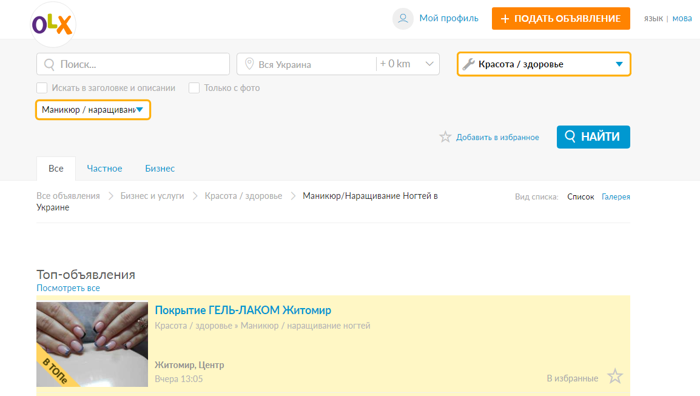Switch list view to Галерея
Screen dimensions: 700x396
point(615,196)
